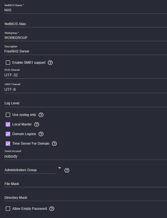Open the Guest Account nobody dropdown
Viewport: 167px width, 218px height.
pos(86,157)
